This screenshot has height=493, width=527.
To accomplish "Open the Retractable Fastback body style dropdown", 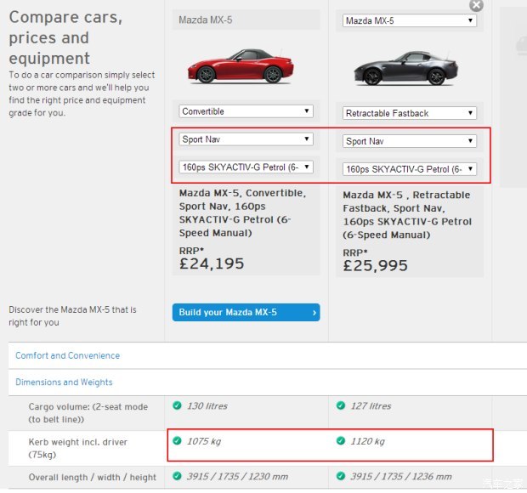I will (x=410, y=113).
